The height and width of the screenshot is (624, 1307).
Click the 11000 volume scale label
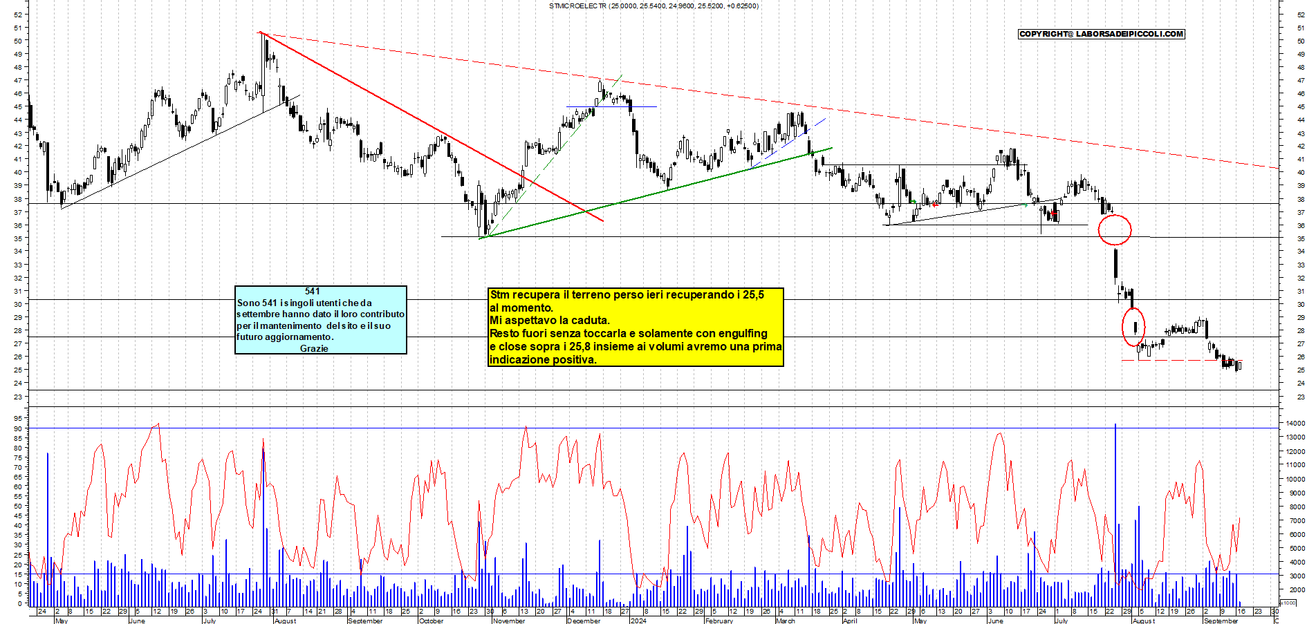coord(1295,465)
